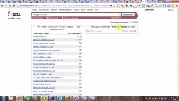This screenshot has width=179, height=101.
Task: Bookmark the page with the star icon
Action: click(x=114, y=6)
